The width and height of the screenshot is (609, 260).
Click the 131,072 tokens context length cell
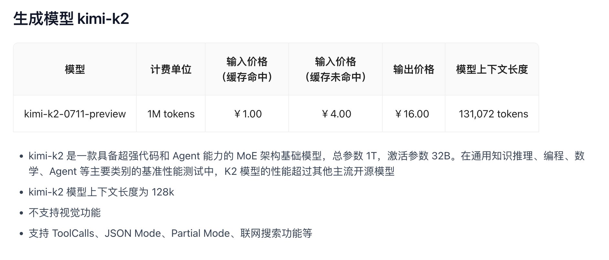(493, 114)
